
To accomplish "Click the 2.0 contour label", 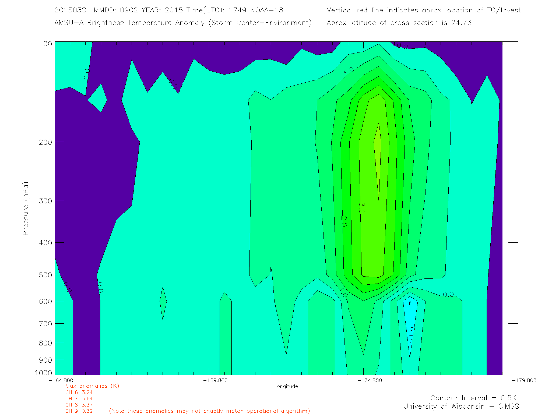I will (x=344, y=221).
